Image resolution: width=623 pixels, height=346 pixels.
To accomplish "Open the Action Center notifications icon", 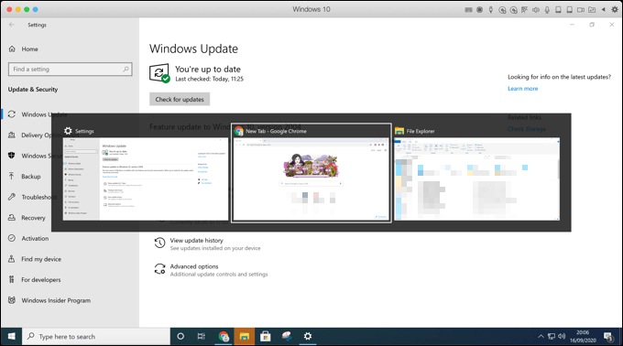I will click(608, 337).
